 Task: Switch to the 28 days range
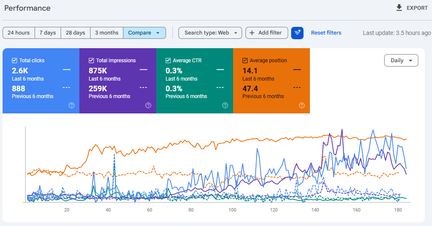click(75, 33)
